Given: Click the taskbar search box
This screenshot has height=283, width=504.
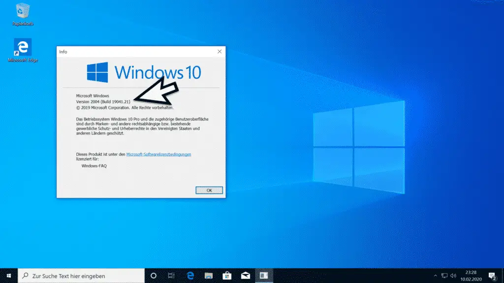Looking at the screenshot, I should (81, 276).
